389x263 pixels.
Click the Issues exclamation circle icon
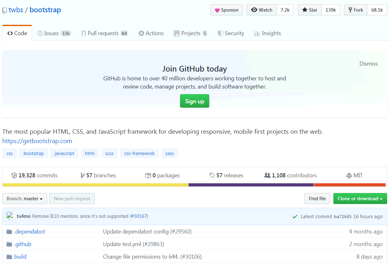point(40,33)
